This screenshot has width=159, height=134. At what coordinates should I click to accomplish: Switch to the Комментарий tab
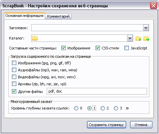58,16
